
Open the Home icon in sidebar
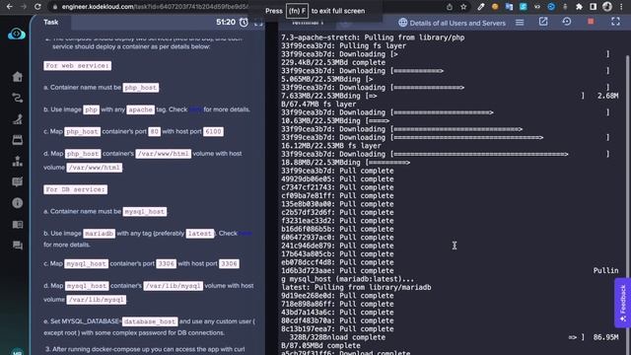(18, 77)
